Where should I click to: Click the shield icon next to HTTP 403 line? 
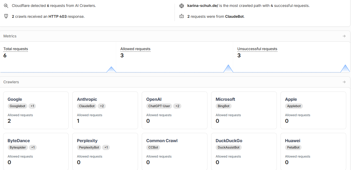coord(6,16)
